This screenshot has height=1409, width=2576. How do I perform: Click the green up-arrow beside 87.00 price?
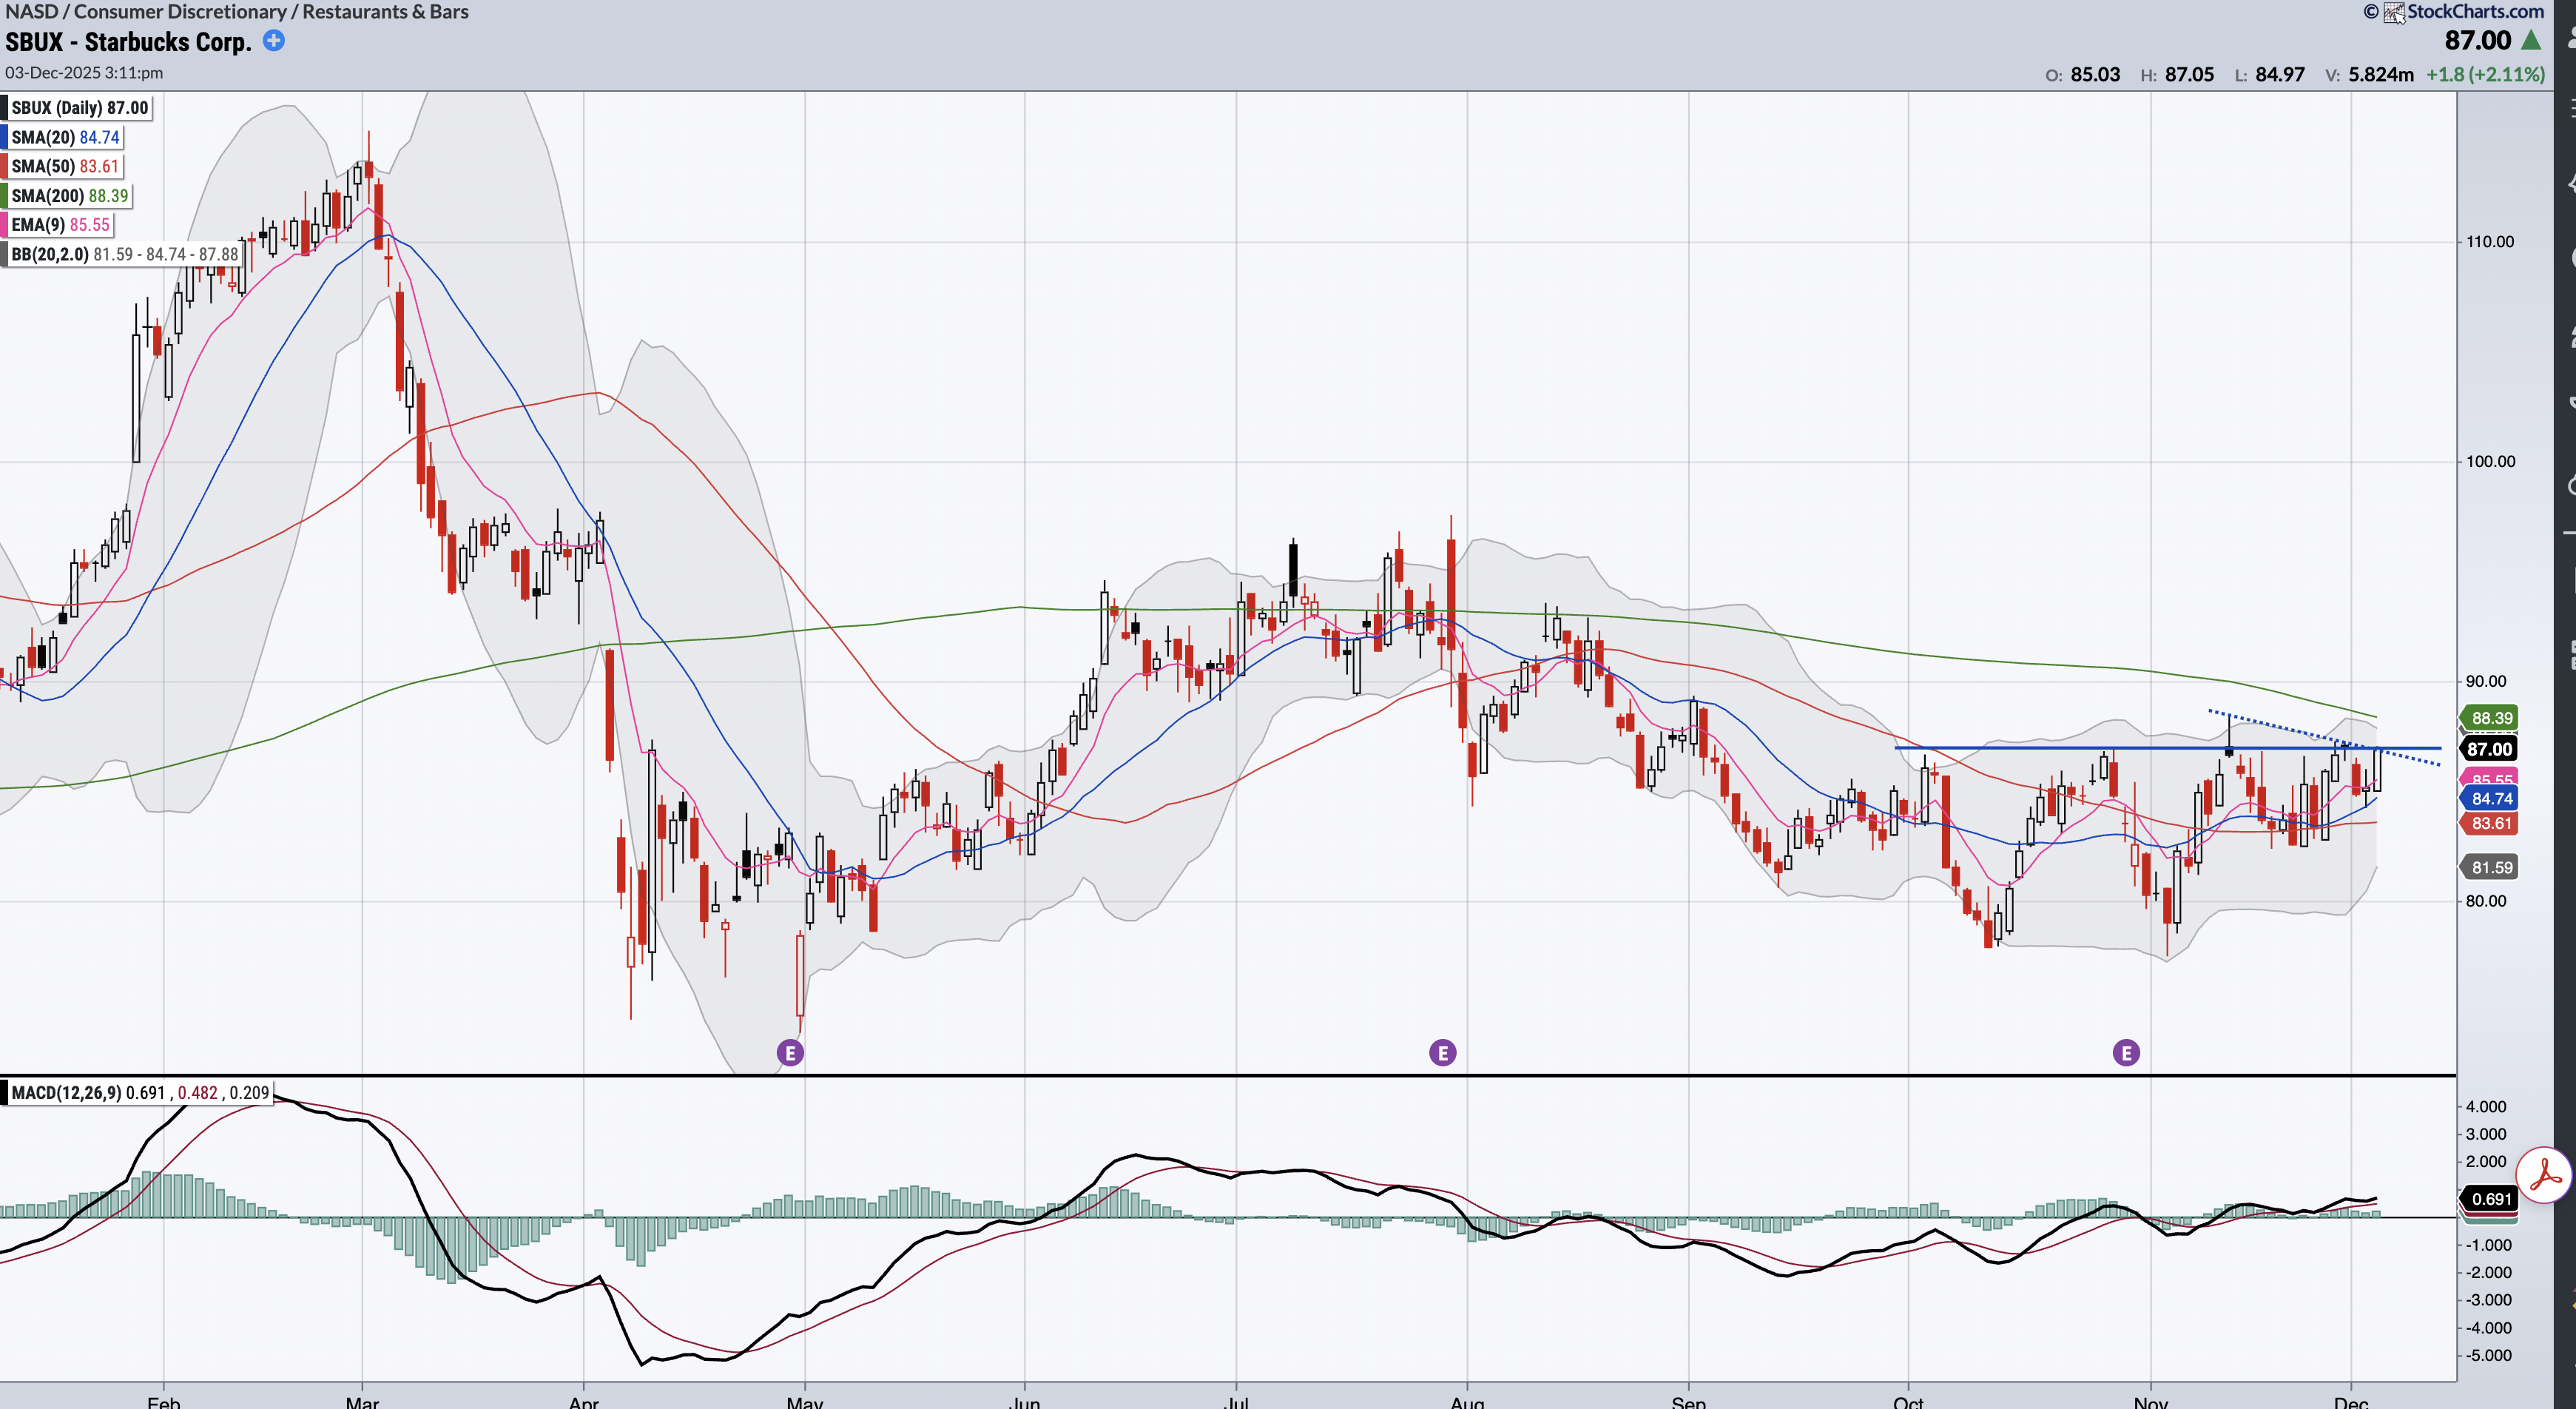point(2531,41)
